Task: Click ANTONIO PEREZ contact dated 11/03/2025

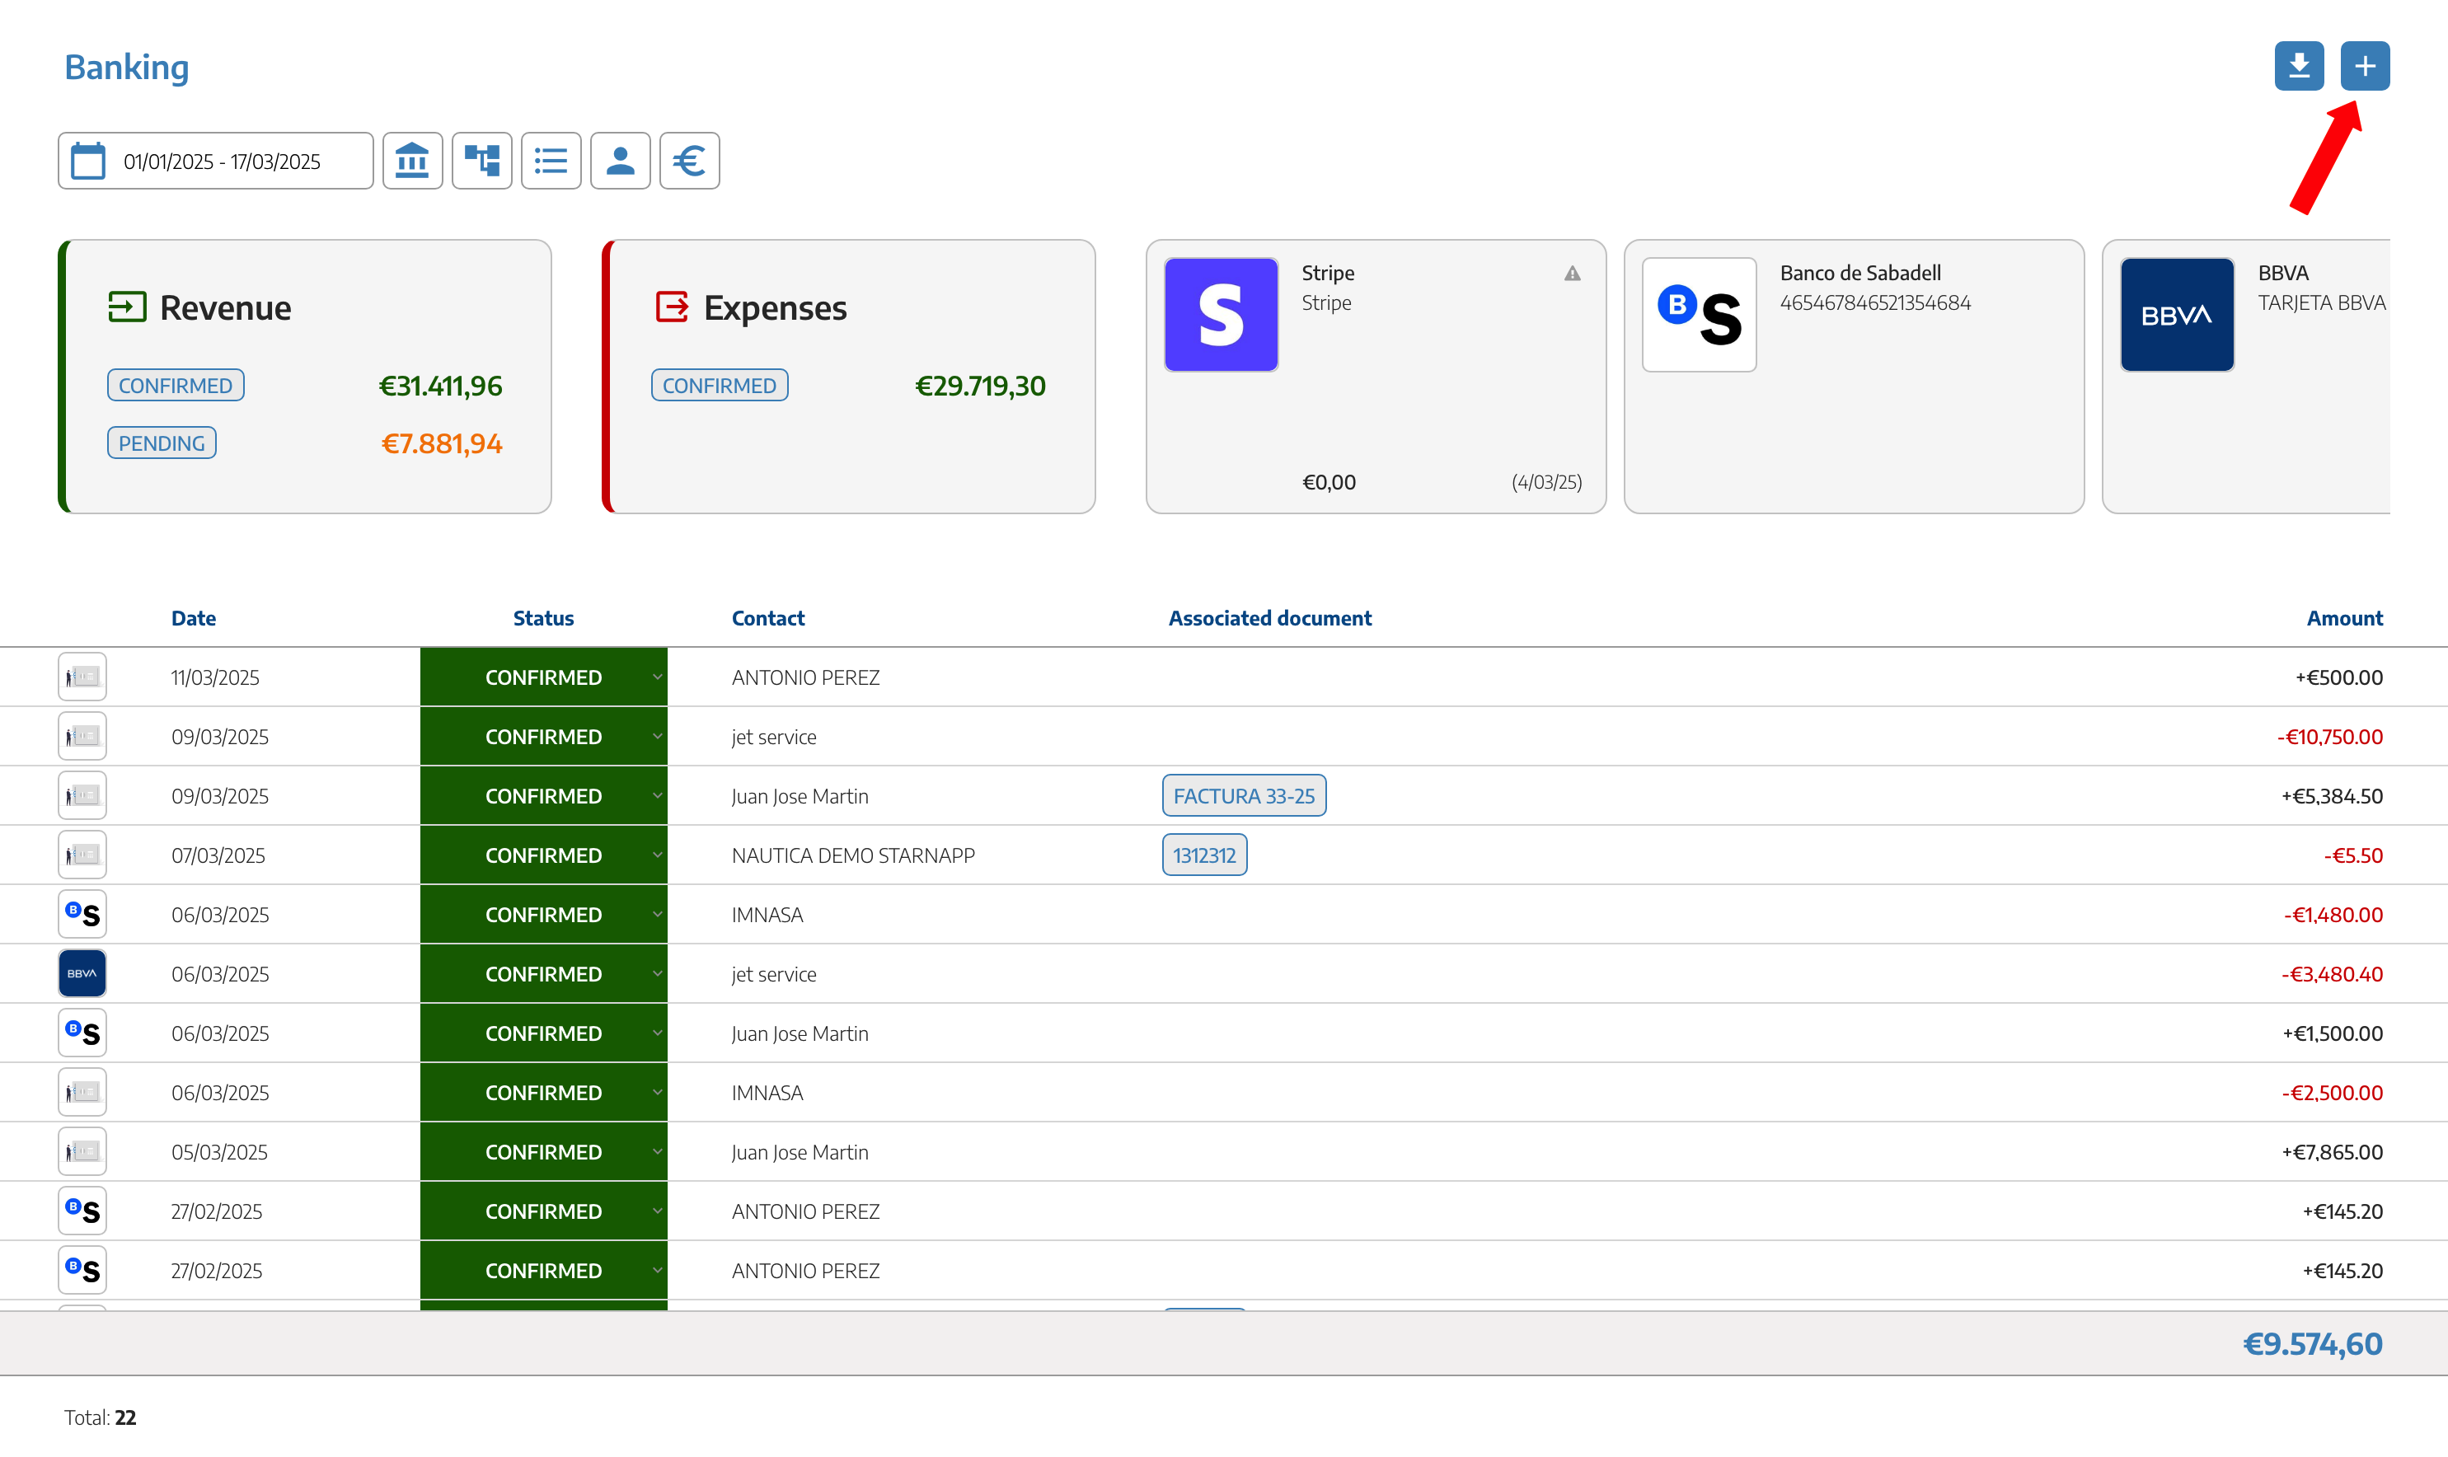Action: coord(805,677)
